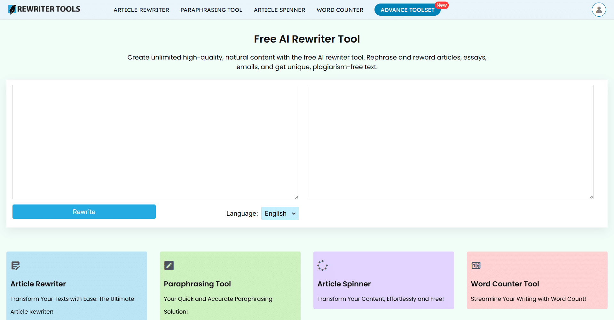Click the Paraphrasing Tool navigation link

pyautogui.click(x=211, y=10)
